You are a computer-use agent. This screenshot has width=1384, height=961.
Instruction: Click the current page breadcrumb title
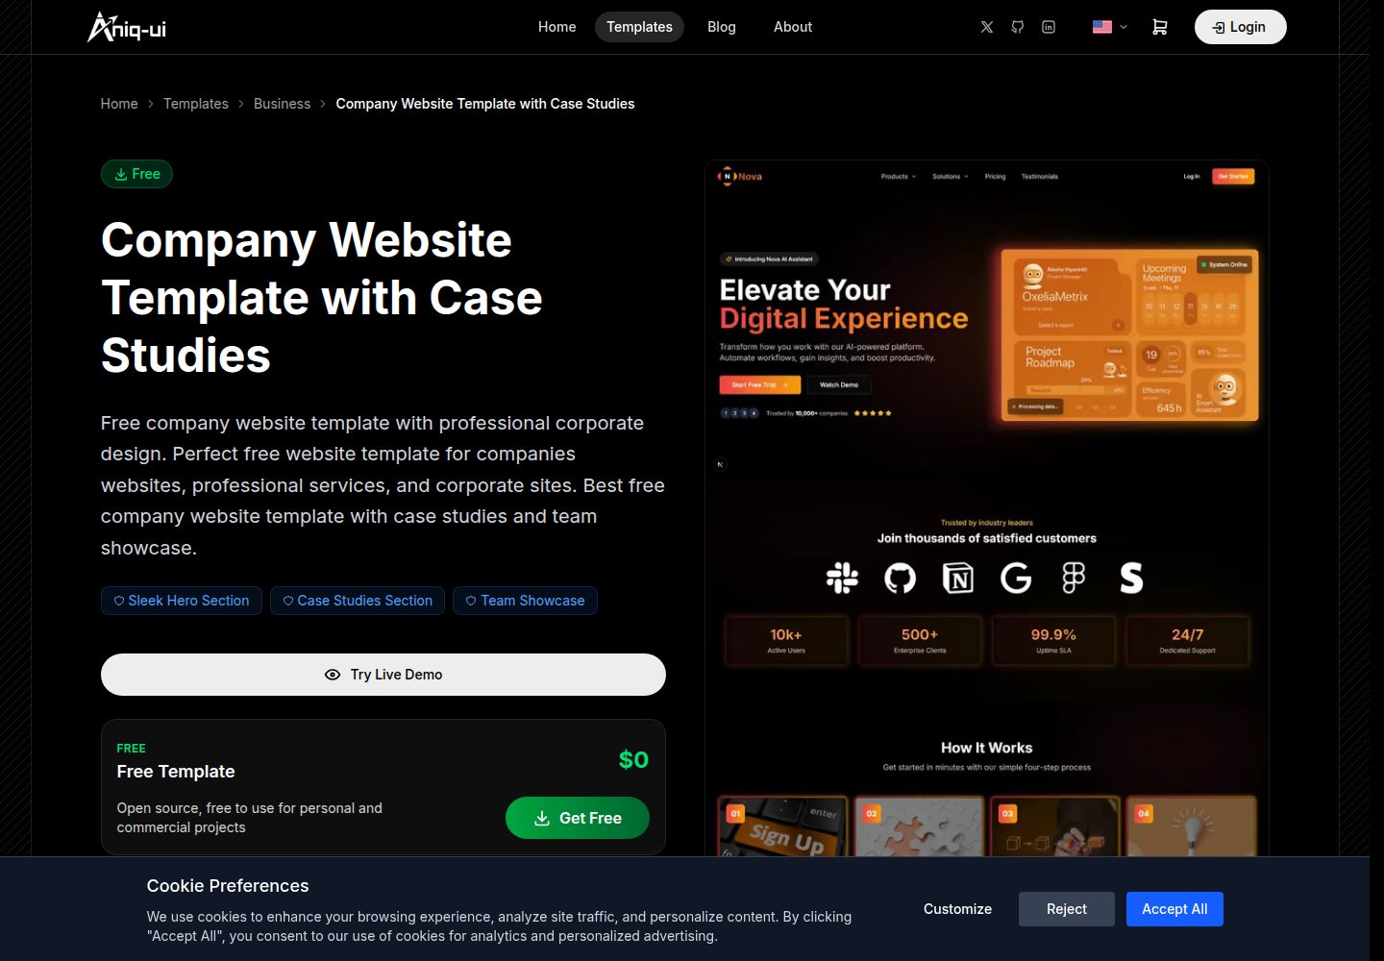pyautogui.click(x=485, y=104)
